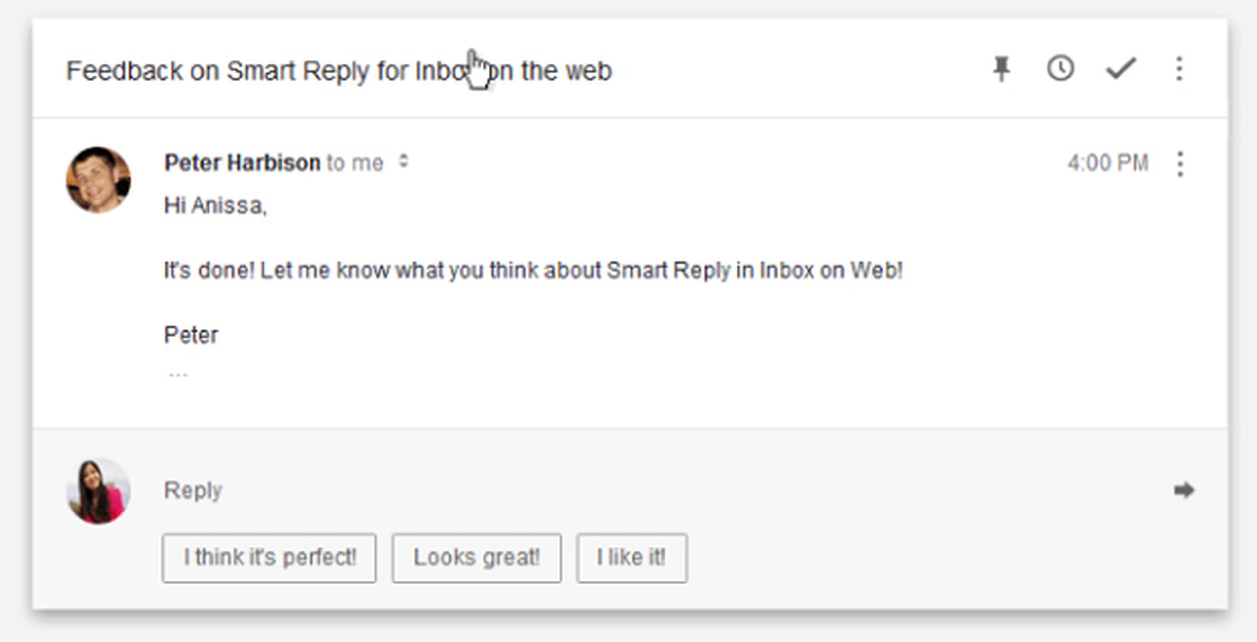Viewport: 1257px width, 642px height.
Task: Click the "It's done!" message body line
Action: (533, 270)
